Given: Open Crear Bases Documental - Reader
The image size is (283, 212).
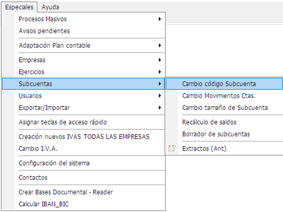Looking at the screenshot, I should pyautogui.click(x=83, y=192).
